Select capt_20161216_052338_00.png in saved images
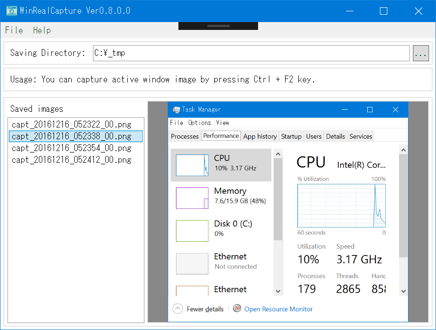The width and height of the screenshot is (436, 330). point(76,136)
